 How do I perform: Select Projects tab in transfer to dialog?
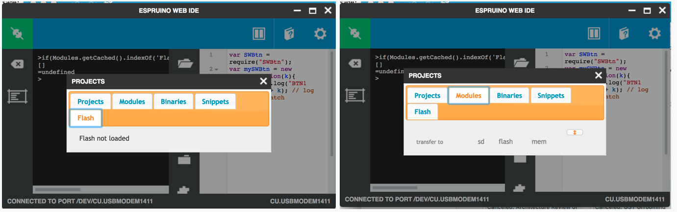pyautogui.click(x=427, y=96)
